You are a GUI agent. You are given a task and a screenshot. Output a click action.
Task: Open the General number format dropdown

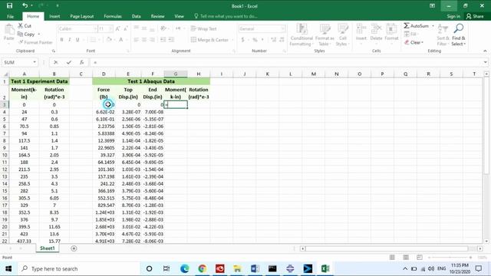point(283,28)
